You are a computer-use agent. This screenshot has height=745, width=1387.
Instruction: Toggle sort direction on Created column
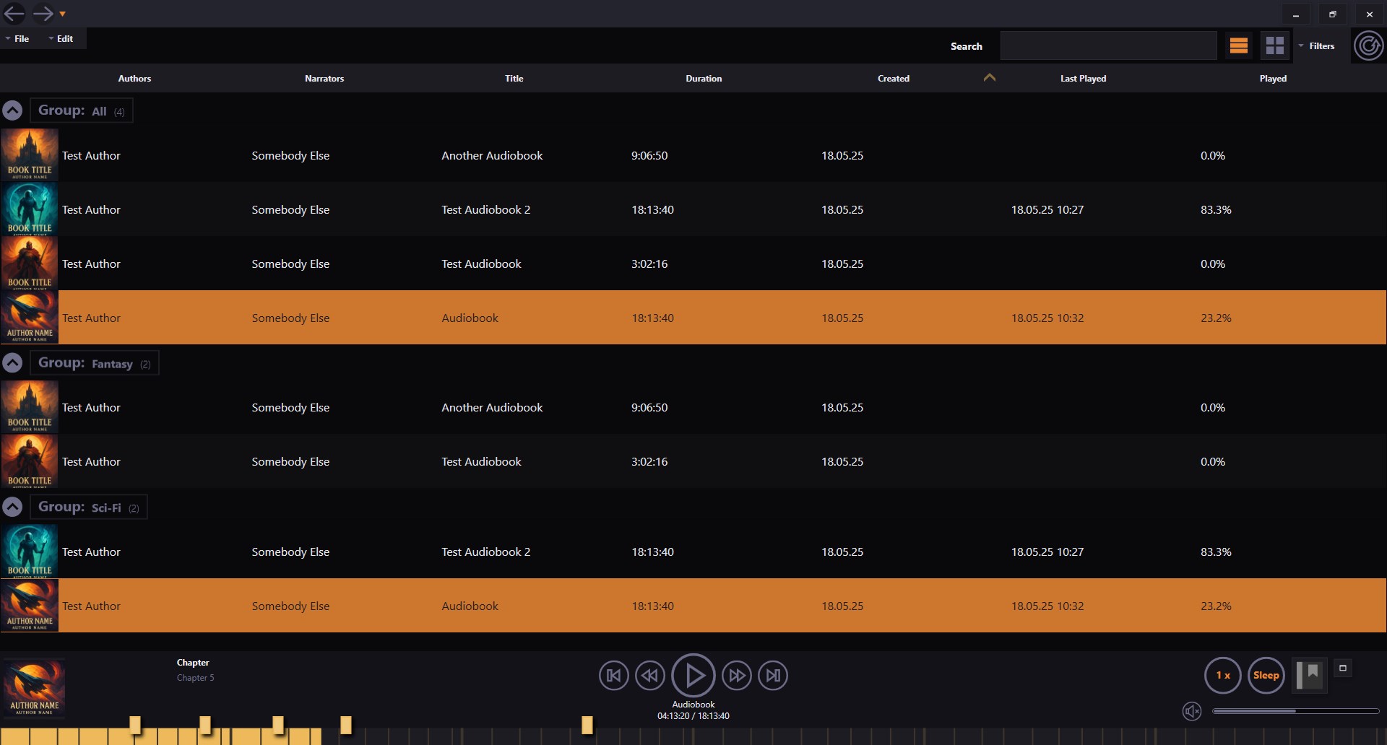coord(989,77)
